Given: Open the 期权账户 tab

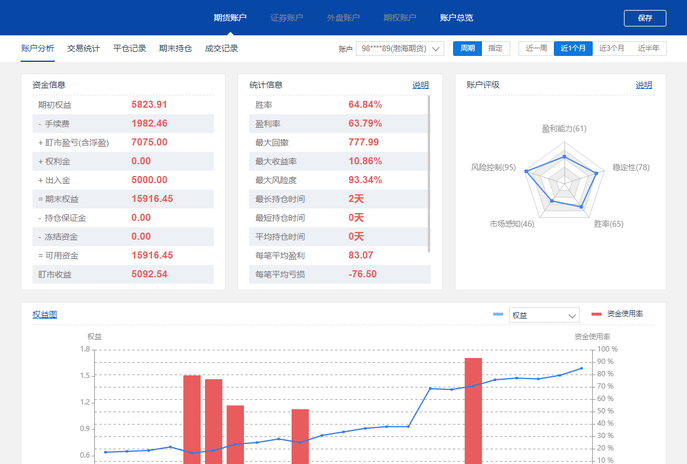Looking at the screenshot, I should 399,18.
